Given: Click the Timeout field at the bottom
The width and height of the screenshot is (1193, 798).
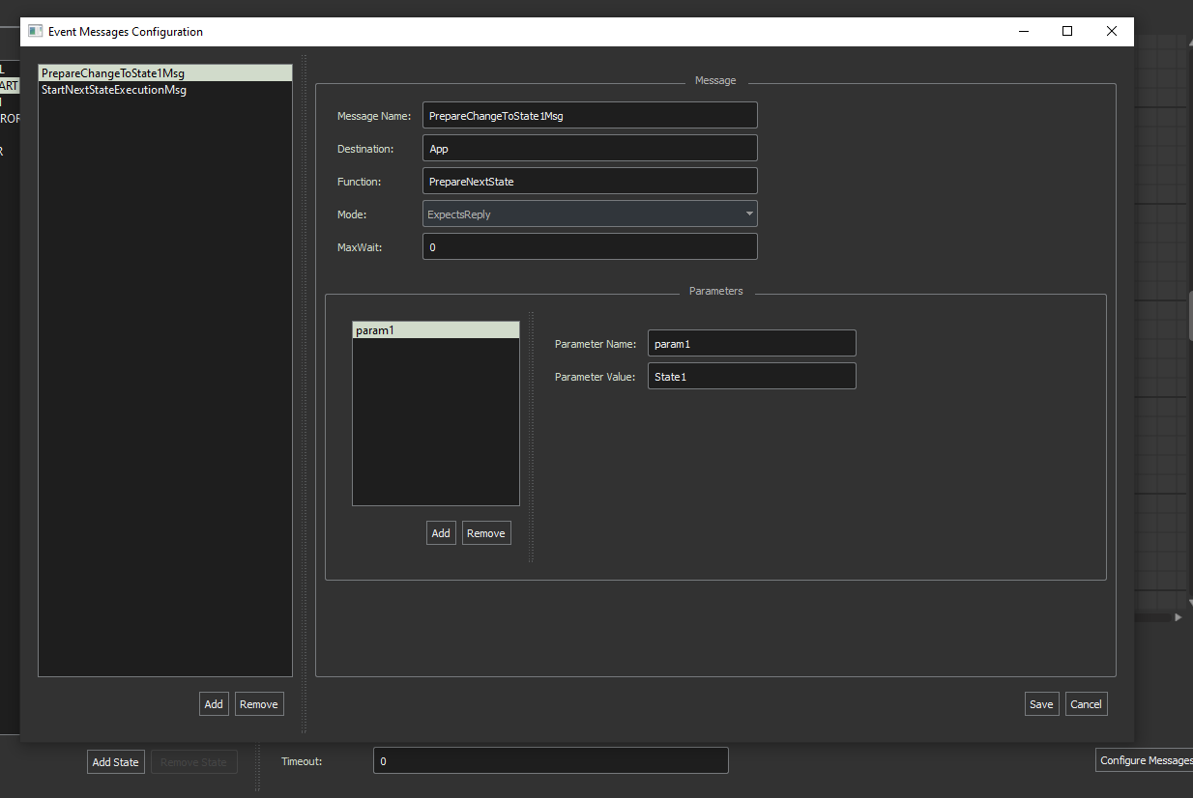Looking at the screenshot, I should [550, 760].
